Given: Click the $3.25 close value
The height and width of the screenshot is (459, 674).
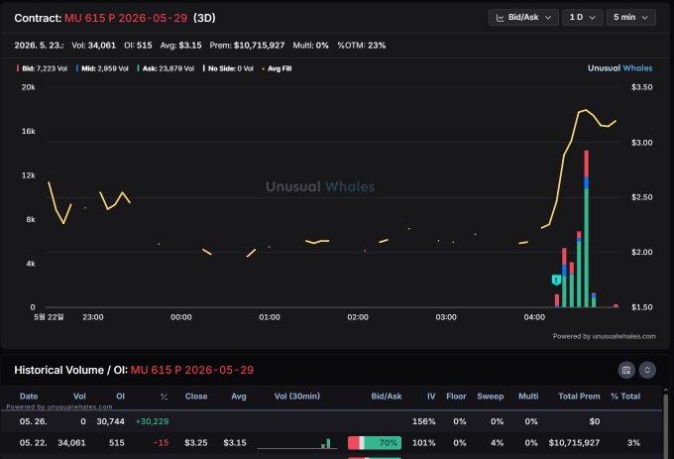Looking at the screenshot, I should [196, 443].
